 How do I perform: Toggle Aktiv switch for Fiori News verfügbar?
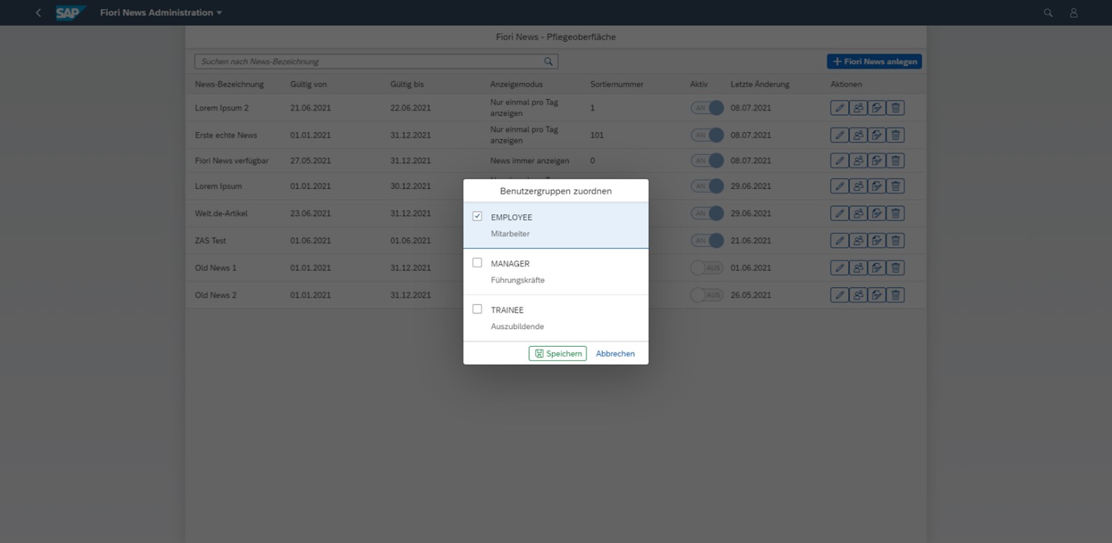tap(707, 161)
